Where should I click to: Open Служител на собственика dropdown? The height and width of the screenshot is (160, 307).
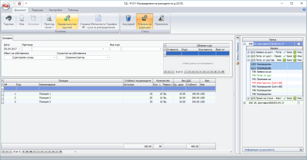[107, 58]
